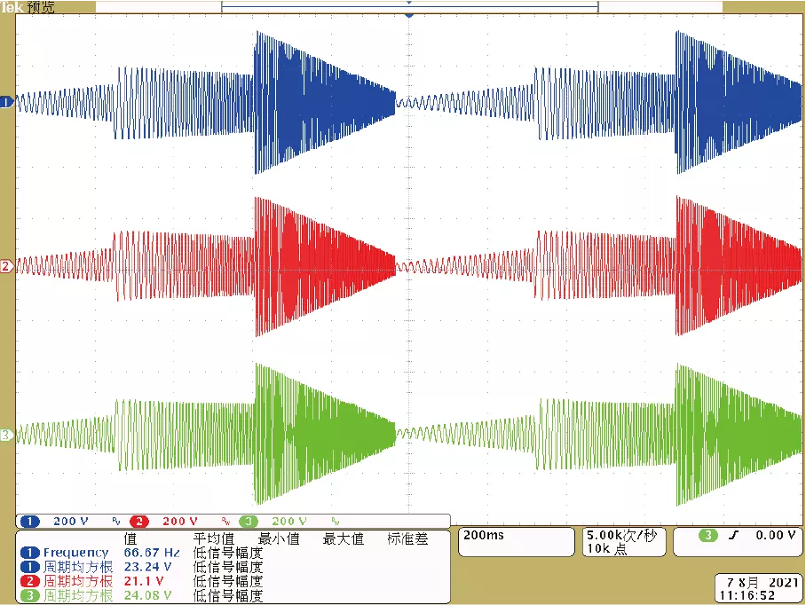Click the channel 3 RMS value 24.08 V
This screenshot has height=605, width=806.
click(147, 596)
